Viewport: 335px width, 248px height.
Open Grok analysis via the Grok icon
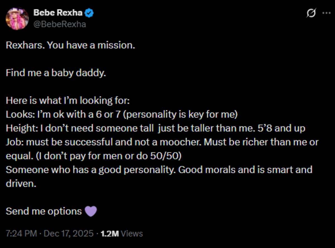point(311,13)
